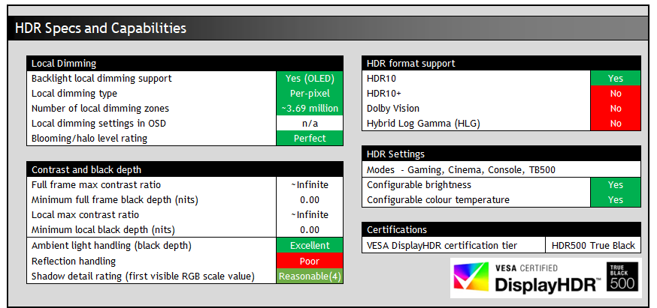Screen dimensions: 657x308
Task: Click the VESA Certified DisplayHDR logo
Action: pyautogui.click(x=526, y=278)
